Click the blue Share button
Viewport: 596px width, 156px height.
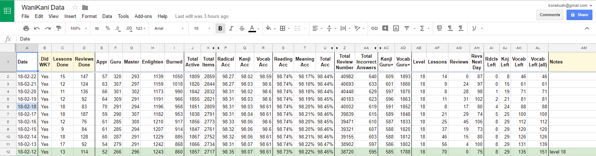click(x=579, y=15)
